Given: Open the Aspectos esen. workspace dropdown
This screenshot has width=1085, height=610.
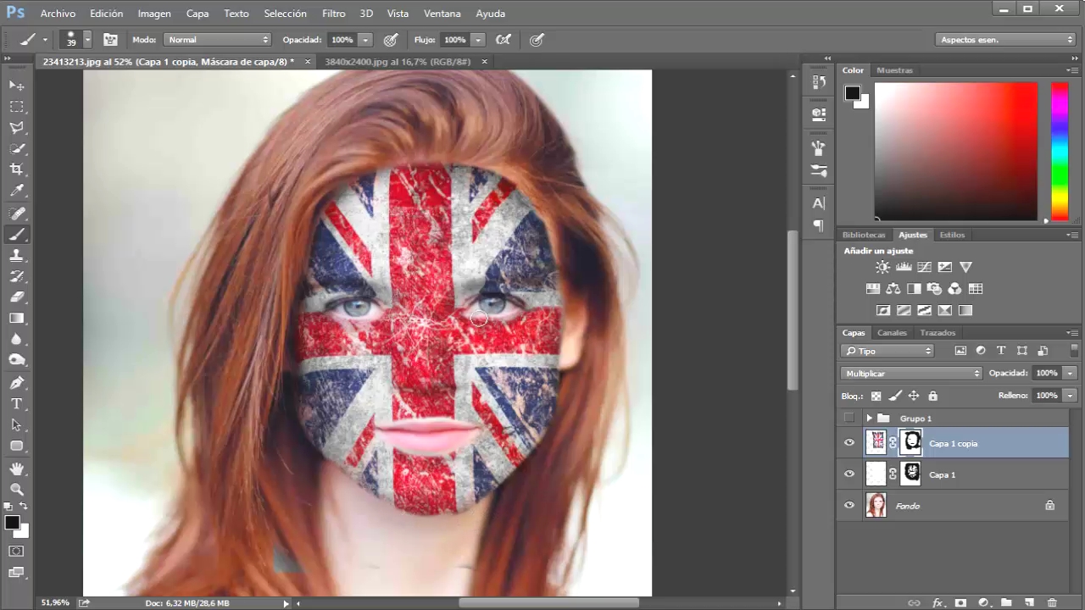Looking at the screenshot, I should click(1006, 40).
